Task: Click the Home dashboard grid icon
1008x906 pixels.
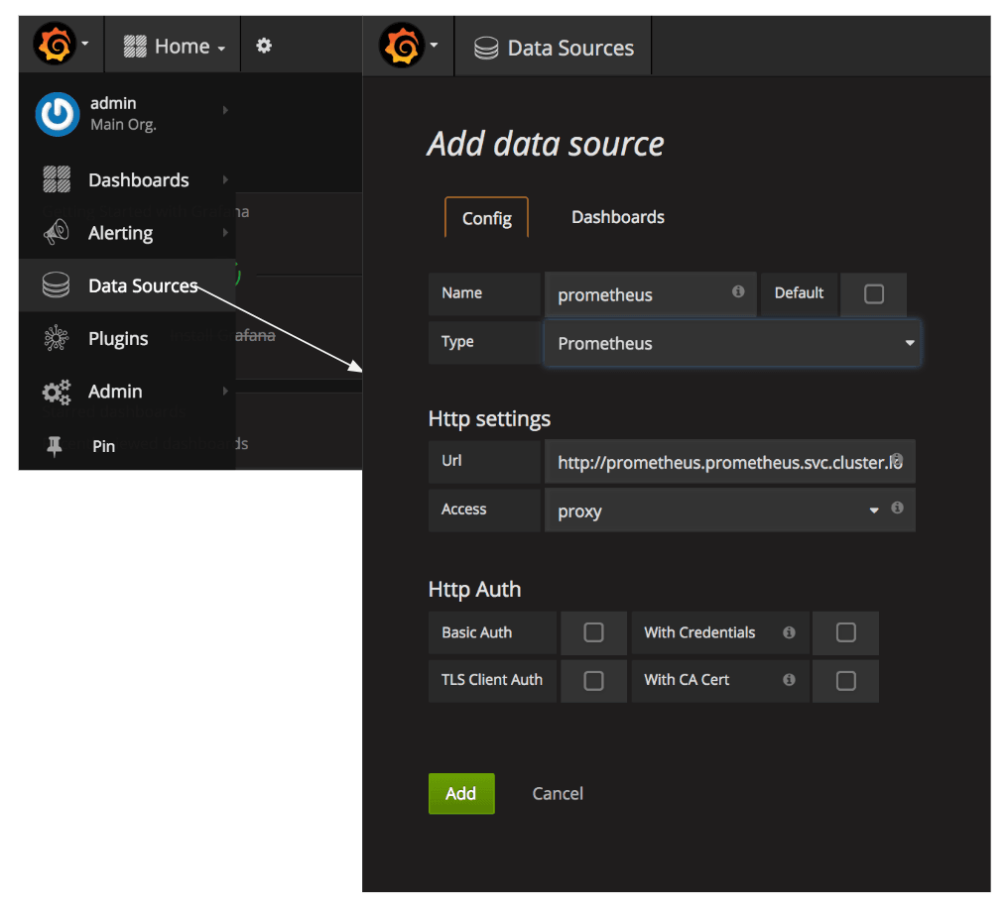Action: 135,47
